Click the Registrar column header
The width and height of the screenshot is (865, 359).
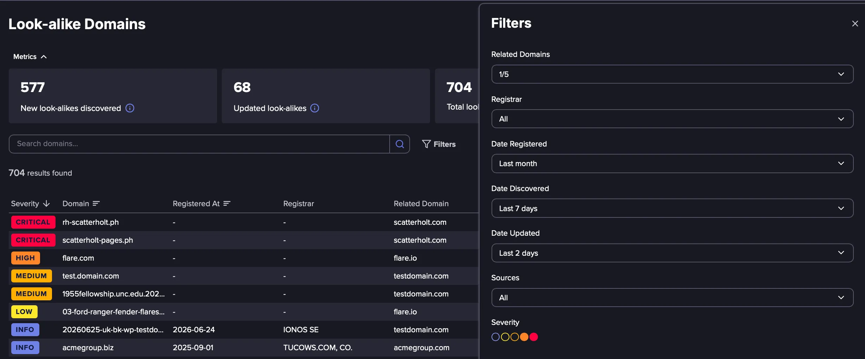point(298,204)
